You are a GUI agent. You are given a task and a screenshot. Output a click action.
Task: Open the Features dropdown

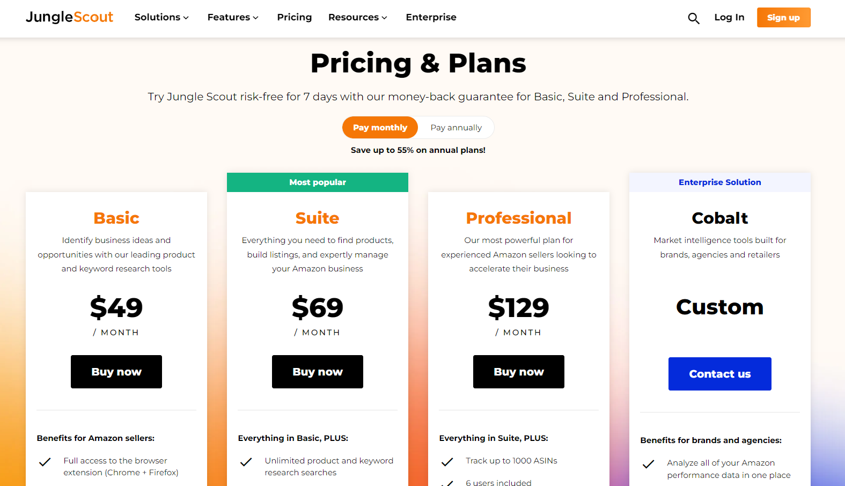(232, 17)
